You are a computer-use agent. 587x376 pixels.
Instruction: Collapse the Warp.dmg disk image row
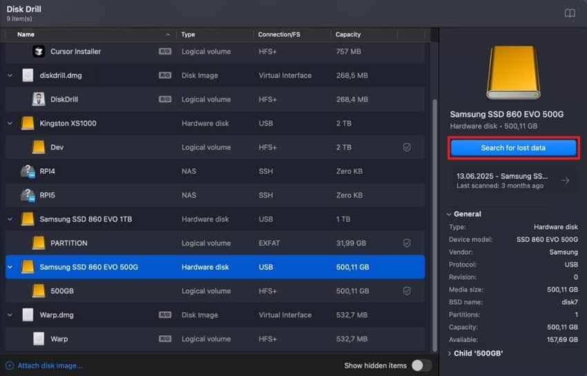click(x=10, y=315)
